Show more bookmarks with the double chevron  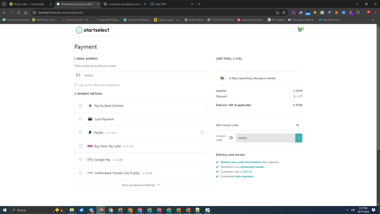click(x=373, y=20)
